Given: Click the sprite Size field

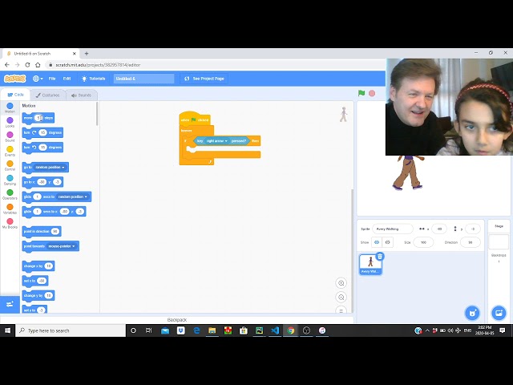Looking at the screenshot, I should [423, 242].
